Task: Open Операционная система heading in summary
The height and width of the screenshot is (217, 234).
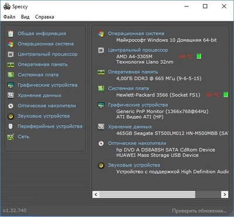Action: tap(136, 33)
